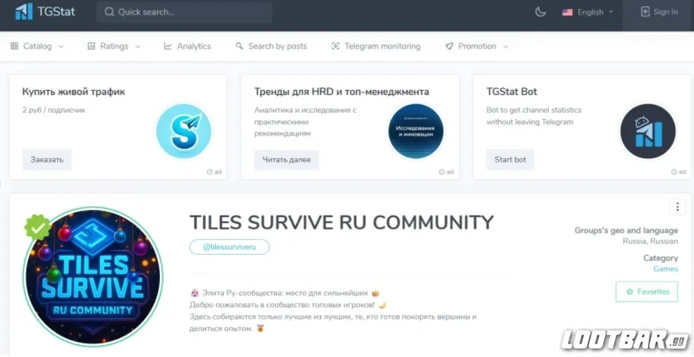Click the green verified checkmark badge
Screen dimensions: 694x357
coord(37,227)
